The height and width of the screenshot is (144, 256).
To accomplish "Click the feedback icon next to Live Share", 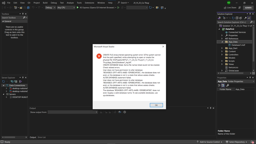I will 240,7.
